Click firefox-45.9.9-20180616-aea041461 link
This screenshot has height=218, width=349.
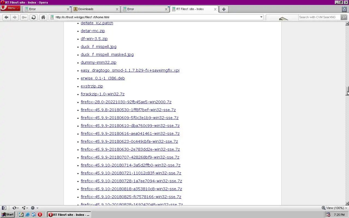130,134
